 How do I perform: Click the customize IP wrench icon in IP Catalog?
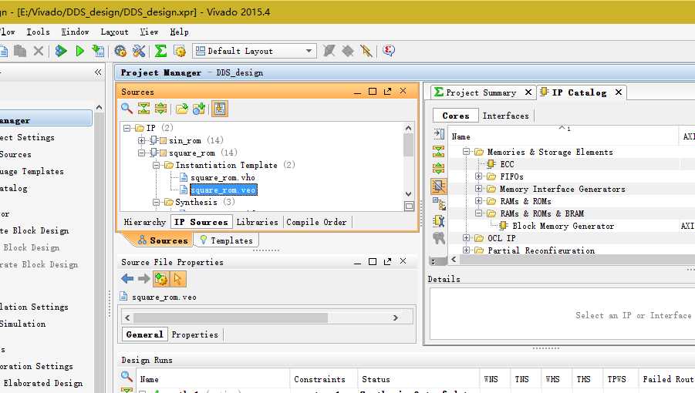(438, 220)
